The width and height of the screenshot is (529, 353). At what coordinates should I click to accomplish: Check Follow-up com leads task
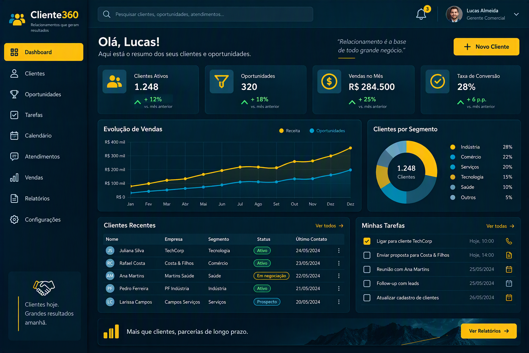pyautogui.click(x=367, y=283)
